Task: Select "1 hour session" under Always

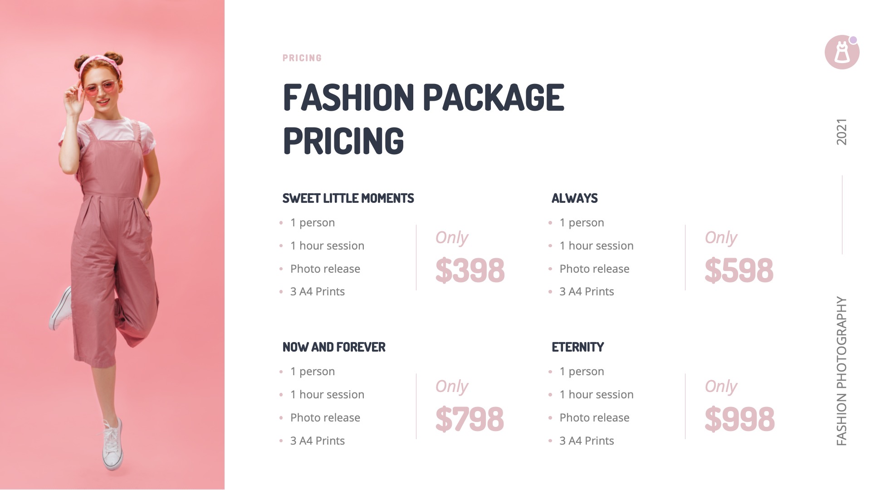Action: (596, 245)
